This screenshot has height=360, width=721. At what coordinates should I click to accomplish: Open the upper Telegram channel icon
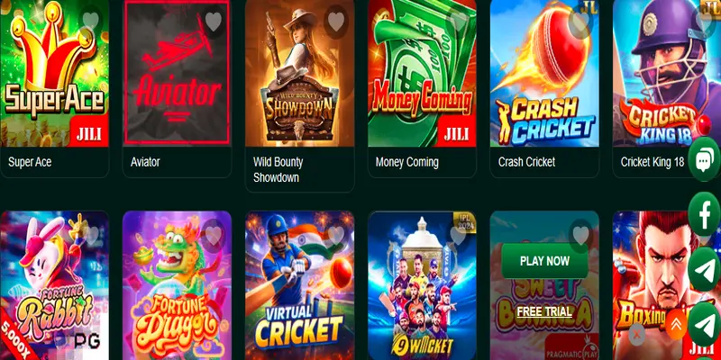tap(704, 269)
